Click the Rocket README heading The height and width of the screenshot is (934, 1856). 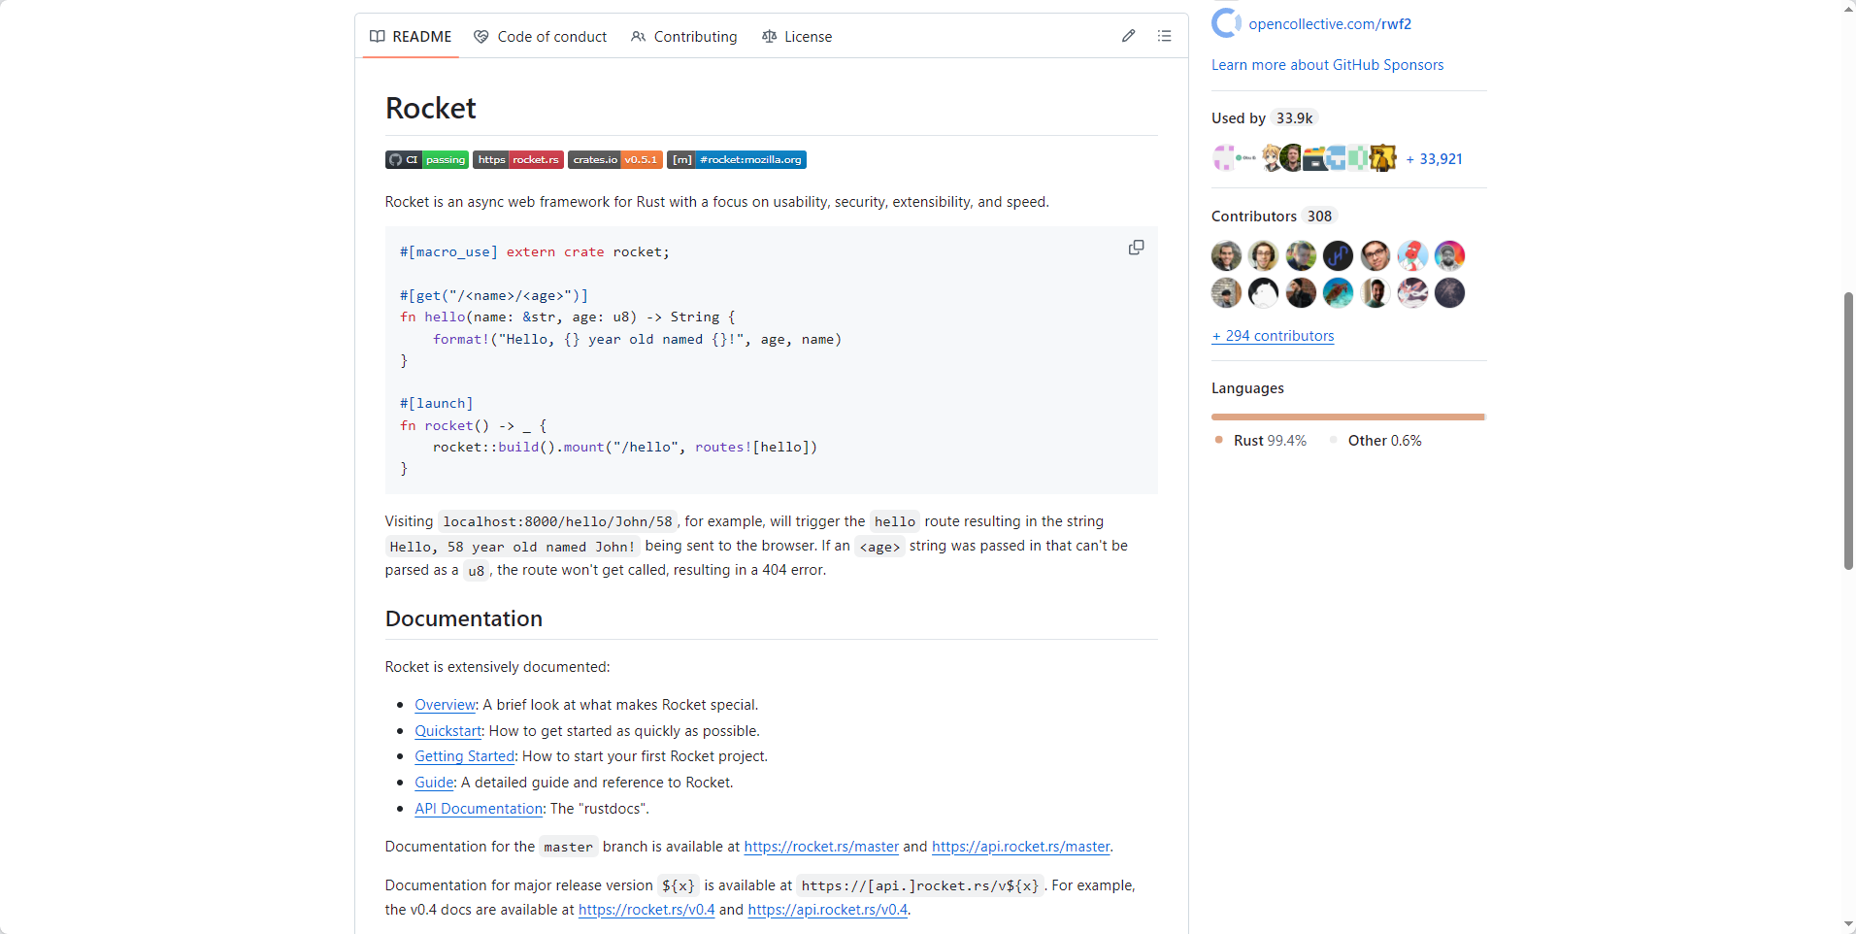tap(431, 108)
